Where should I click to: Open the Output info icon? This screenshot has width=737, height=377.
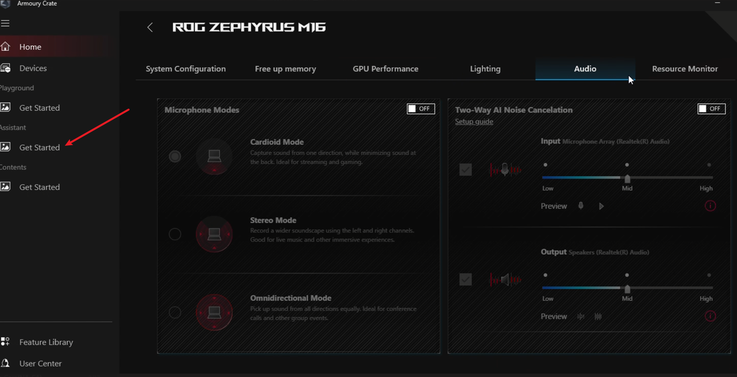click(x=710, y=316)
